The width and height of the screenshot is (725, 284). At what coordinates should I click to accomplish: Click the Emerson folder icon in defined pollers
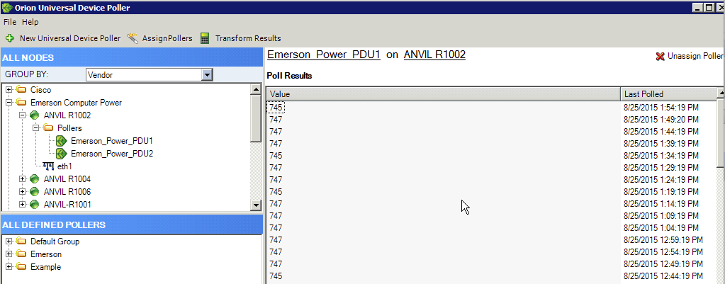coord(22,254)
